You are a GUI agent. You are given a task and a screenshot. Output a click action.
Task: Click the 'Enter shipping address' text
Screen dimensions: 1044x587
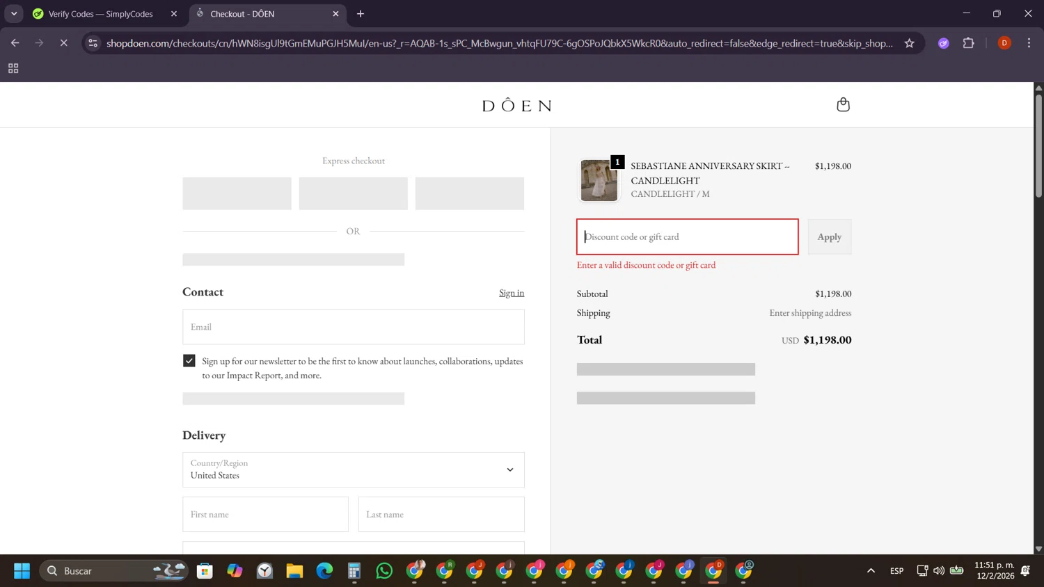pyautogui.click(x=810, y=313)
